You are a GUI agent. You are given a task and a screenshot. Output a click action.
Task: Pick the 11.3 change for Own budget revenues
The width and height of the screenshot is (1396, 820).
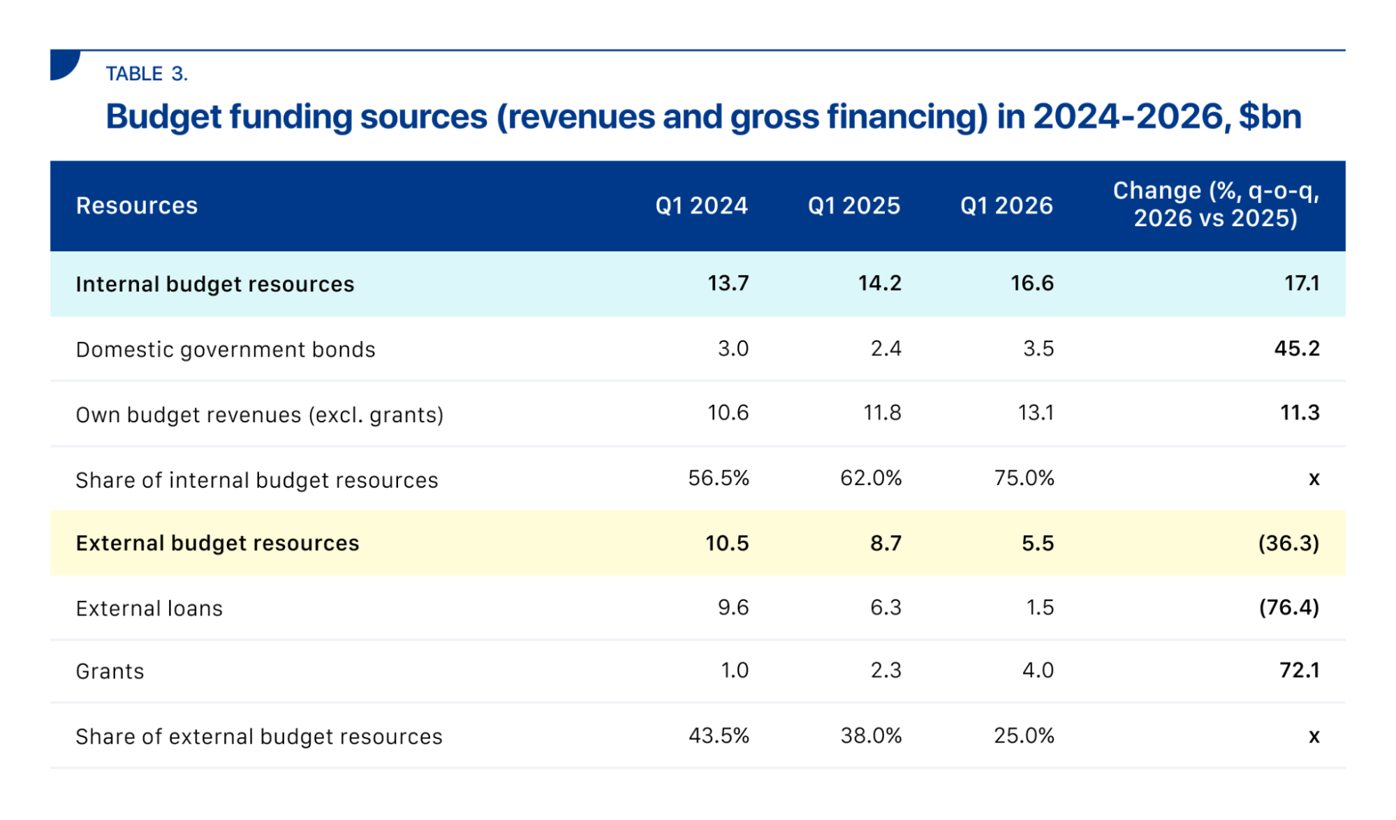pos(1300,413)
